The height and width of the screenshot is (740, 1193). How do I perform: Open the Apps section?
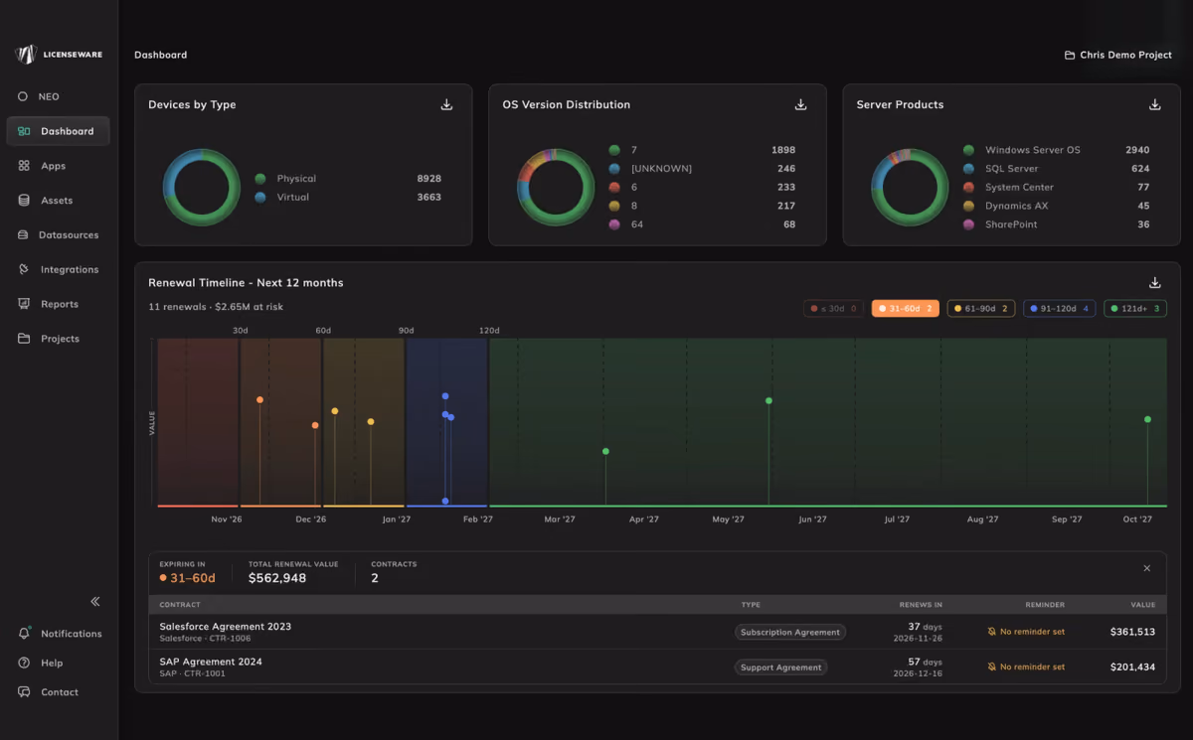58,166
